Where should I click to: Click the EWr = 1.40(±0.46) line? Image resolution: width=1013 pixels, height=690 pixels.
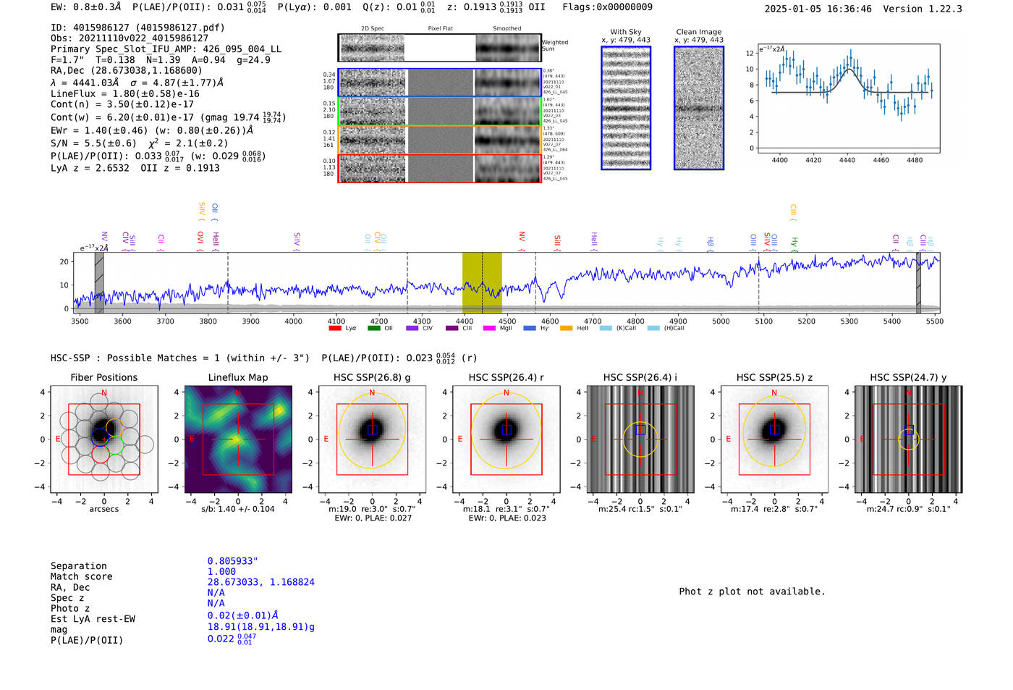pyautogui.click(x=152, y=131)
